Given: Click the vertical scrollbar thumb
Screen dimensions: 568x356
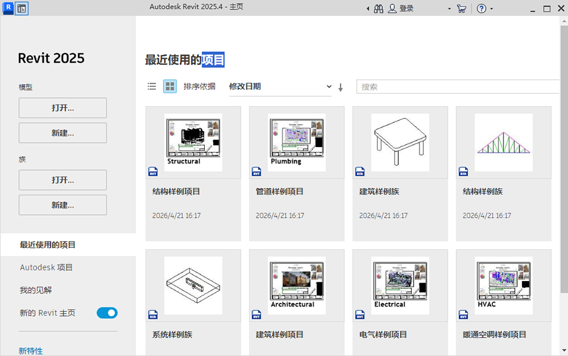Looking at the screenshot, I should (564, 159).
